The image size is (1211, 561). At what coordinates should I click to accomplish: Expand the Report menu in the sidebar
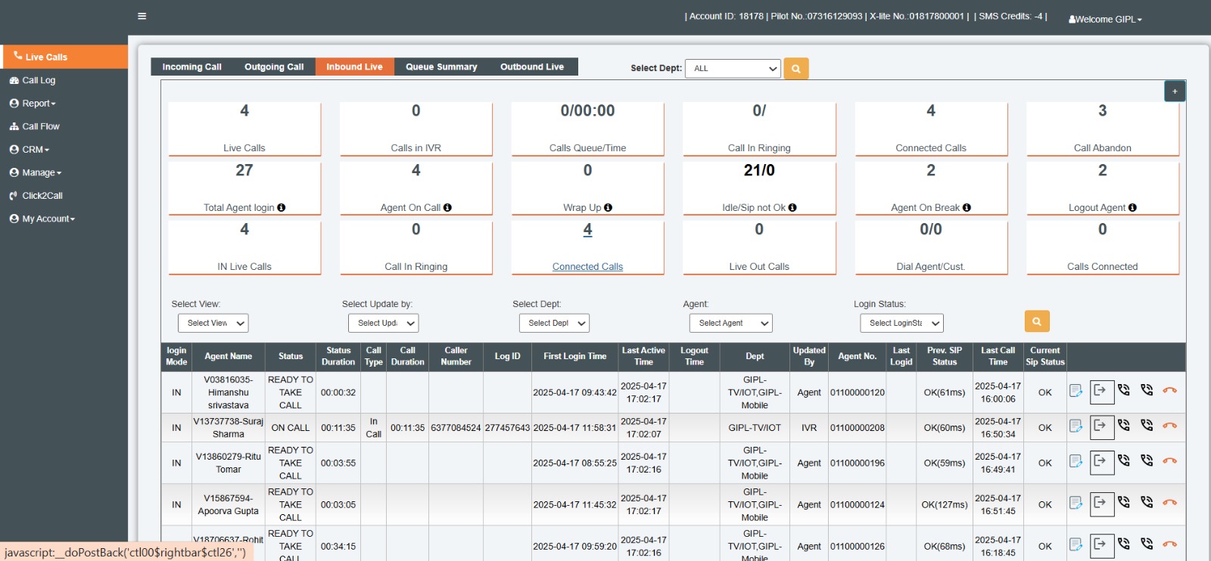click(x=39, y=104)
